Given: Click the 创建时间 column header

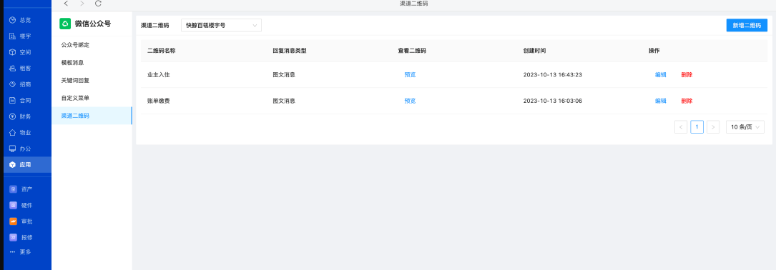Looking at the screenshot, I should coord(534,51).
